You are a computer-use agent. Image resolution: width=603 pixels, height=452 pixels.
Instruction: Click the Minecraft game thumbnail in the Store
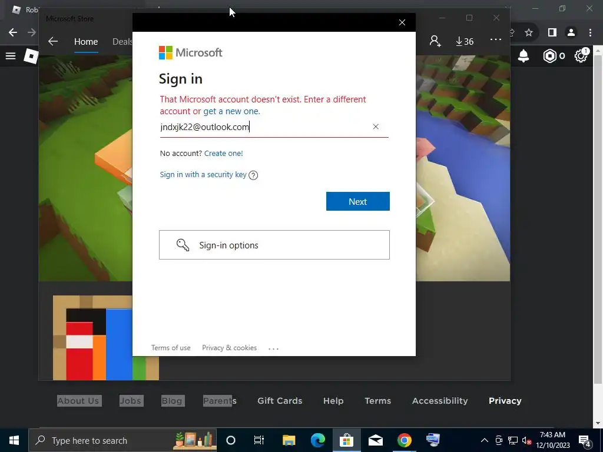pyautogui.click(x=92, y=338)
